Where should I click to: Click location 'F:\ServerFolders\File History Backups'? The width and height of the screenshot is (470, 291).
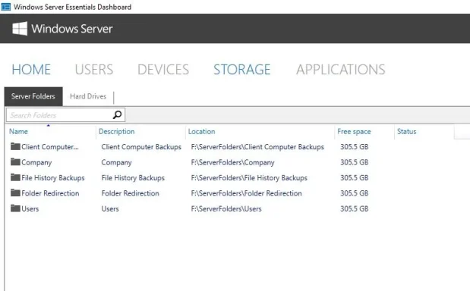point(249,177)
